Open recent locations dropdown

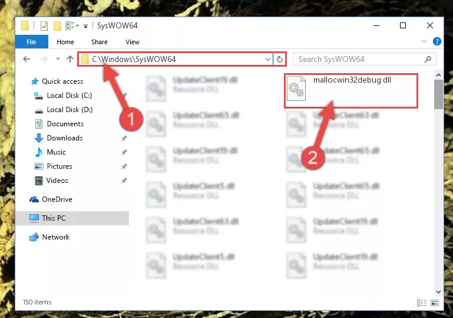point(58,59)
